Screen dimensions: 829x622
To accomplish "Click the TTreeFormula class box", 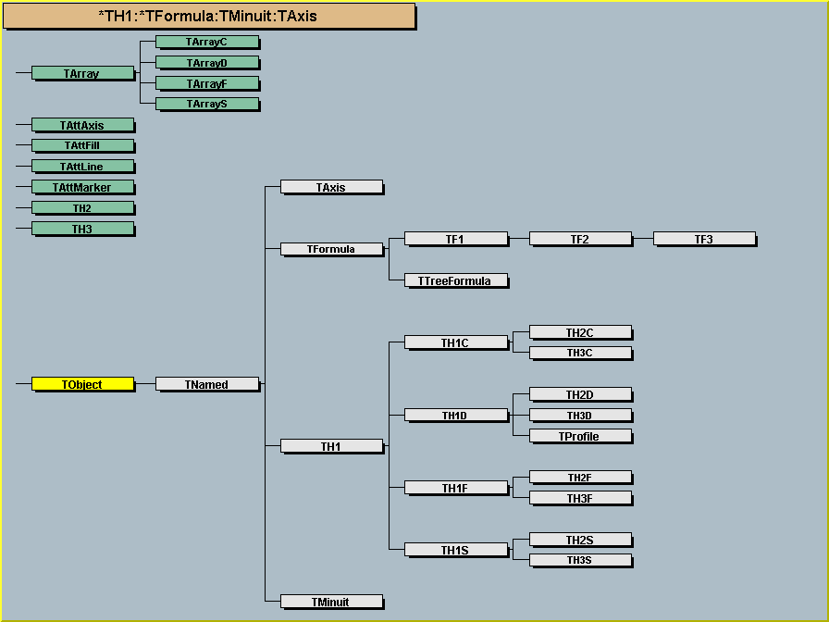I will 455,280.
